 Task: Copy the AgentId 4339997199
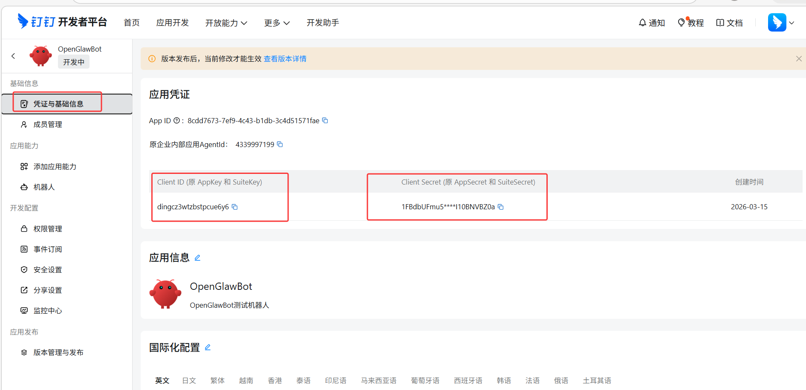[280, 144]
